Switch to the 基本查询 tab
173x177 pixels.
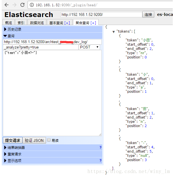[56, 23]
